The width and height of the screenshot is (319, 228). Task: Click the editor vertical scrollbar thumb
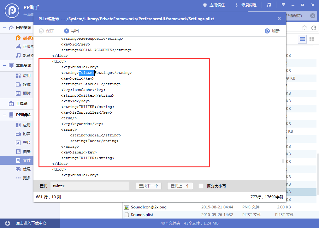[x=283, y=161]
